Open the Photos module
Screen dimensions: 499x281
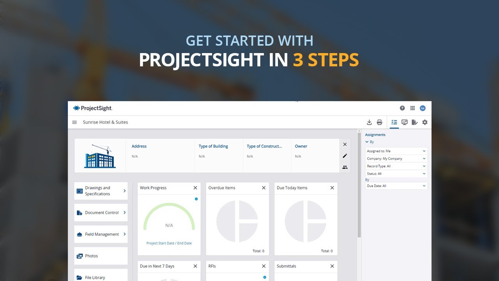[x=101, y=256]
